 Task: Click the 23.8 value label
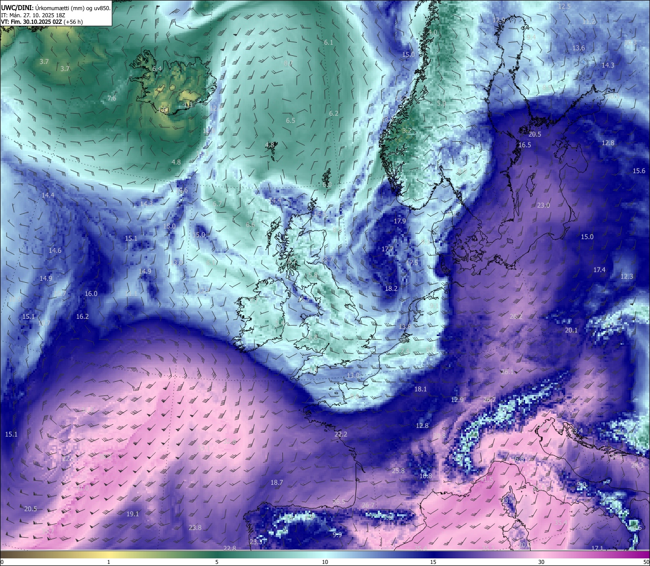tap(195, 528)
